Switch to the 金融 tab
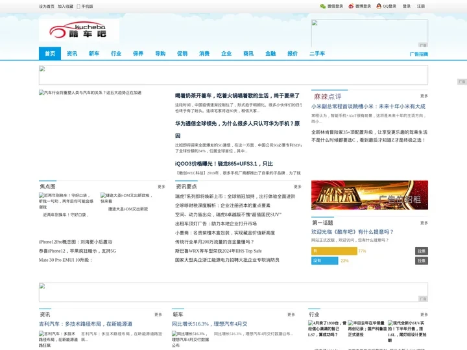 [x=270, y=54]
